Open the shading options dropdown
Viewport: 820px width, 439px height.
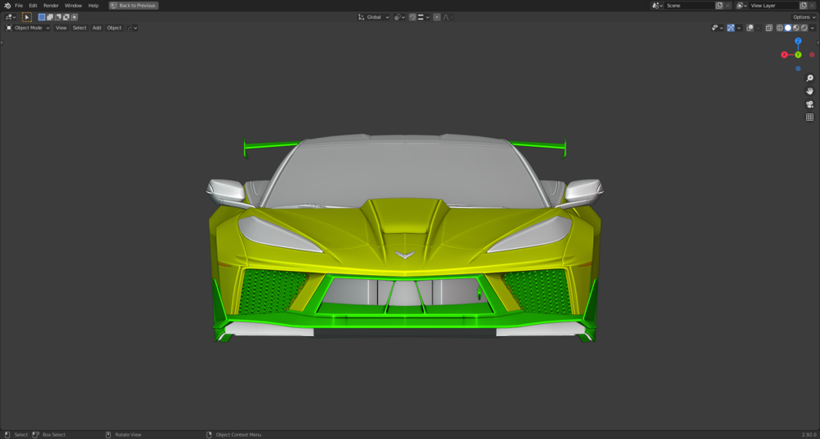[x=812, y=28]
